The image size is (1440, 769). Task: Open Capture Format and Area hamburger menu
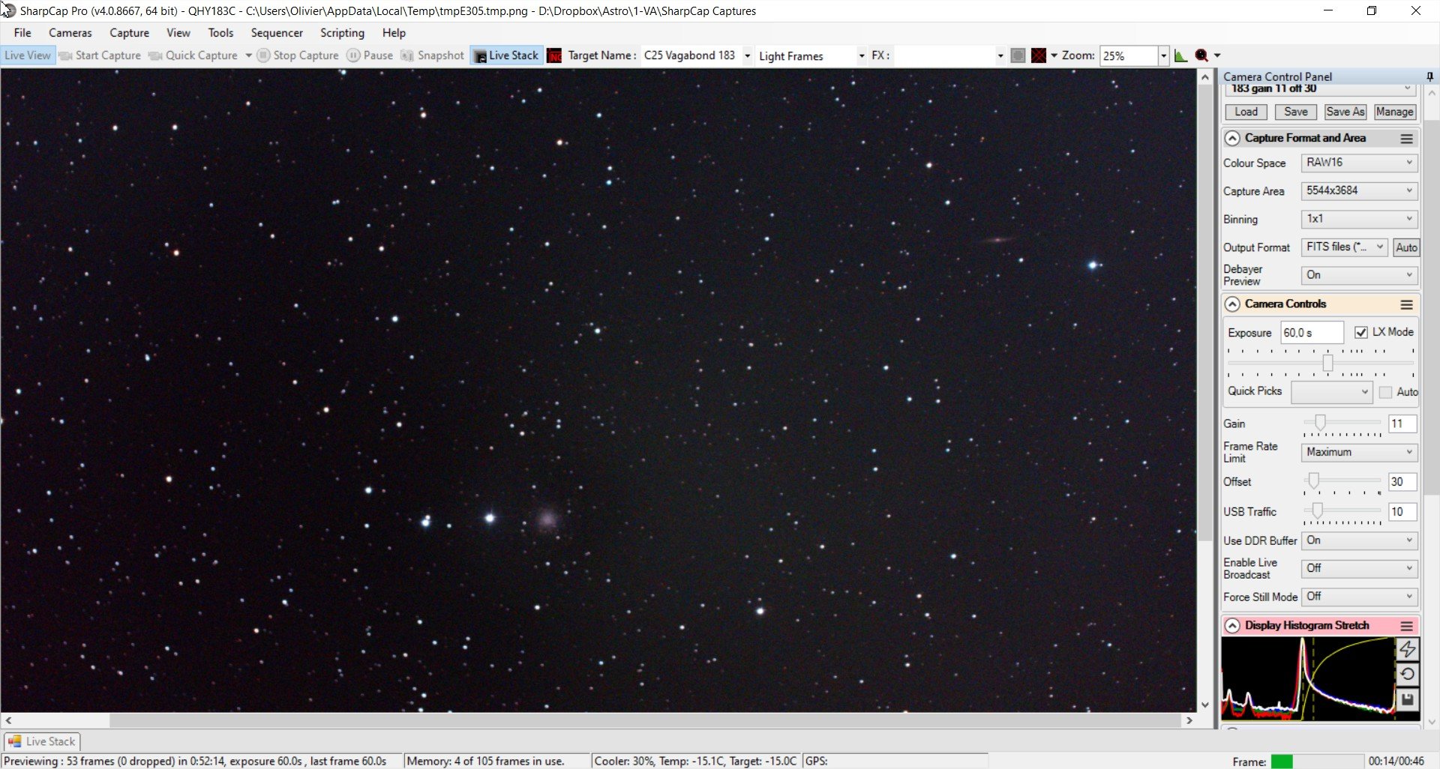pos(1406,139)
